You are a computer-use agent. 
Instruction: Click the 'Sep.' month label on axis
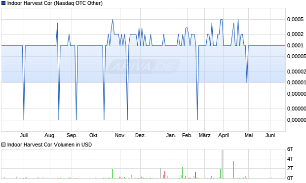point(72,135)
